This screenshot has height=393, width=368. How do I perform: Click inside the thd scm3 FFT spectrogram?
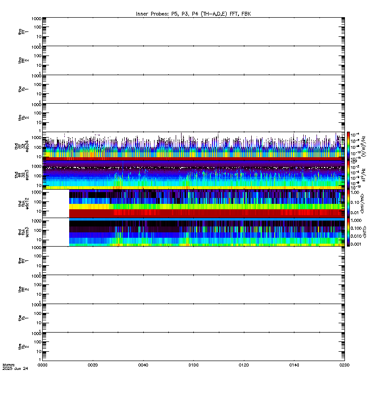[193, 175]
